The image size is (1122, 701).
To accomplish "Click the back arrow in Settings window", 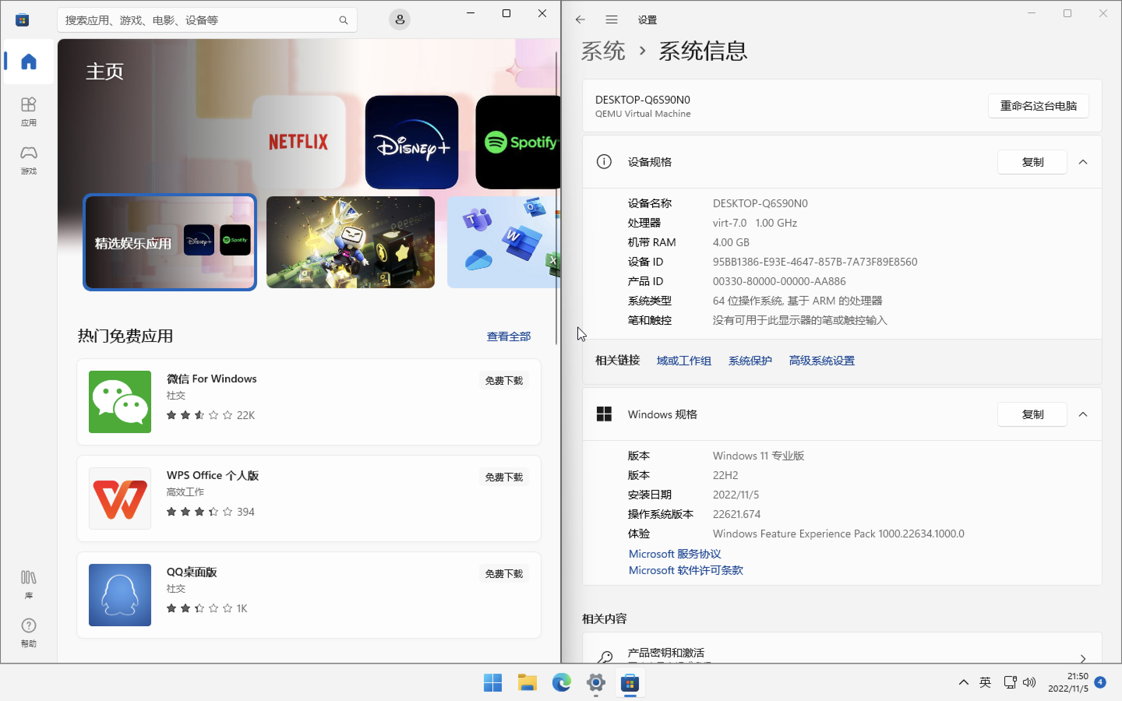I will coord(580,19).
